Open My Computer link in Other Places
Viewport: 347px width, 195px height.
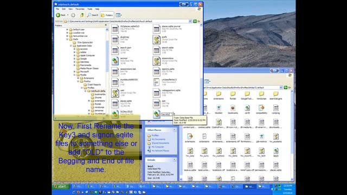[x=158, y=147]
